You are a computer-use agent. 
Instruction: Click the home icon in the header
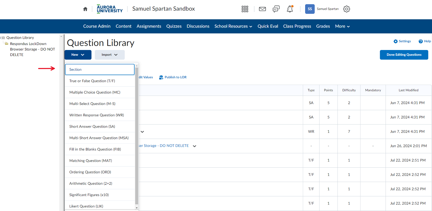[x=85, y=9]
